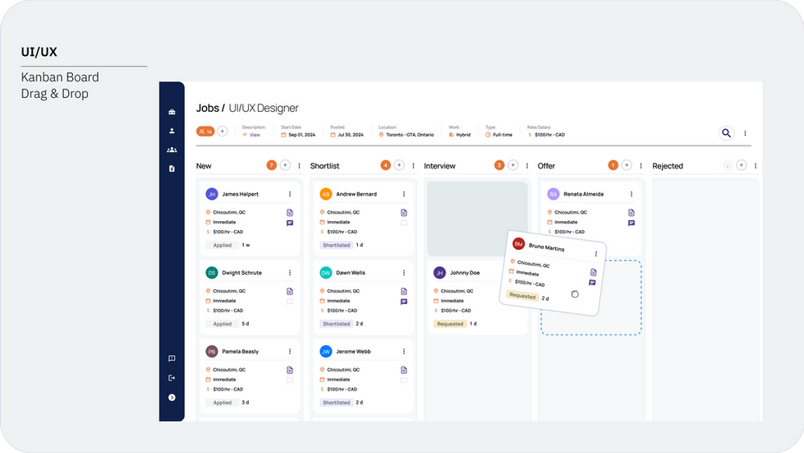
Task: Select the Toronto - GTA, Ontario location
Action: coord(410,135)
